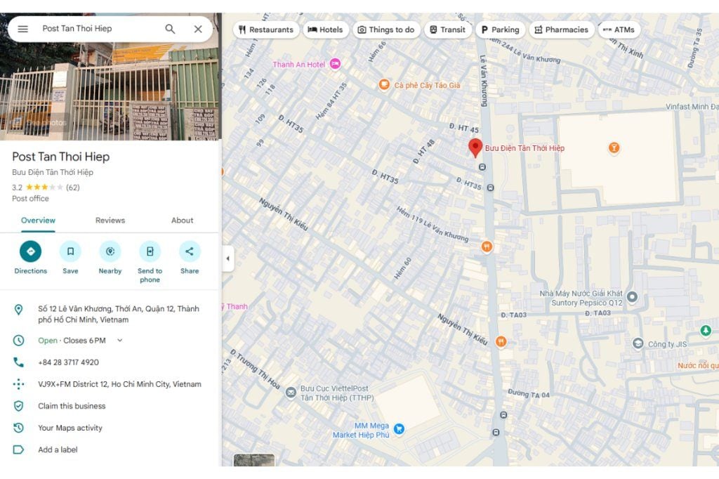Screen dimensions: 719x479
Task: Expand opening hours dropdown arrow
Action: pyautogui.click(x=119, y=341)
